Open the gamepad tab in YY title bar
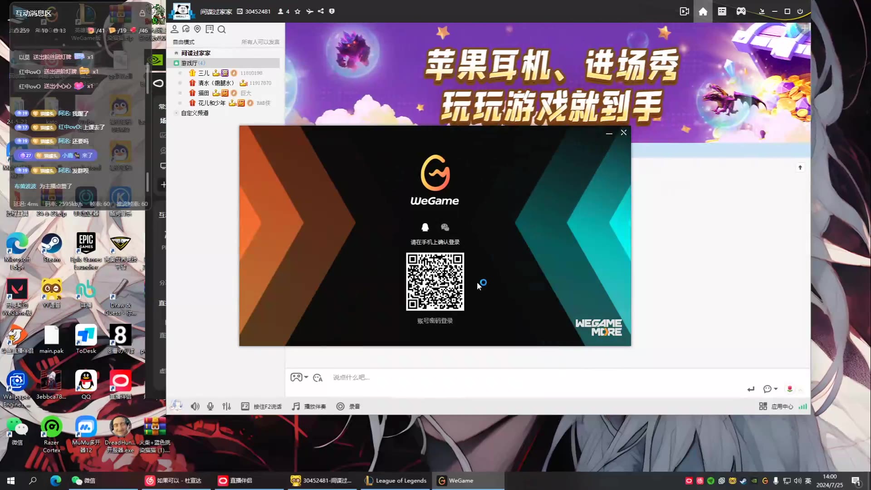The image size is (871, 490). [x=741, y=11]
